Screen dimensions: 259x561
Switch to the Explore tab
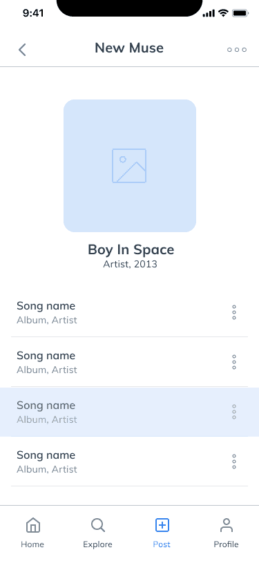click(x=97, y=533)
